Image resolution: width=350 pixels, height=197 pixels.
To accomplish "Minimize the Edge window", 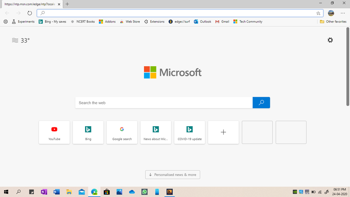I will click(x=321, y=3).
